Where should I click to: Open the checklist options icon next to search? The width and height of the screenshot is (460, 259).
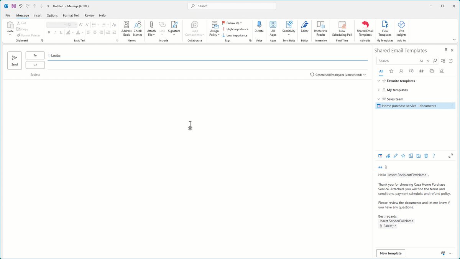coord(443,61)
